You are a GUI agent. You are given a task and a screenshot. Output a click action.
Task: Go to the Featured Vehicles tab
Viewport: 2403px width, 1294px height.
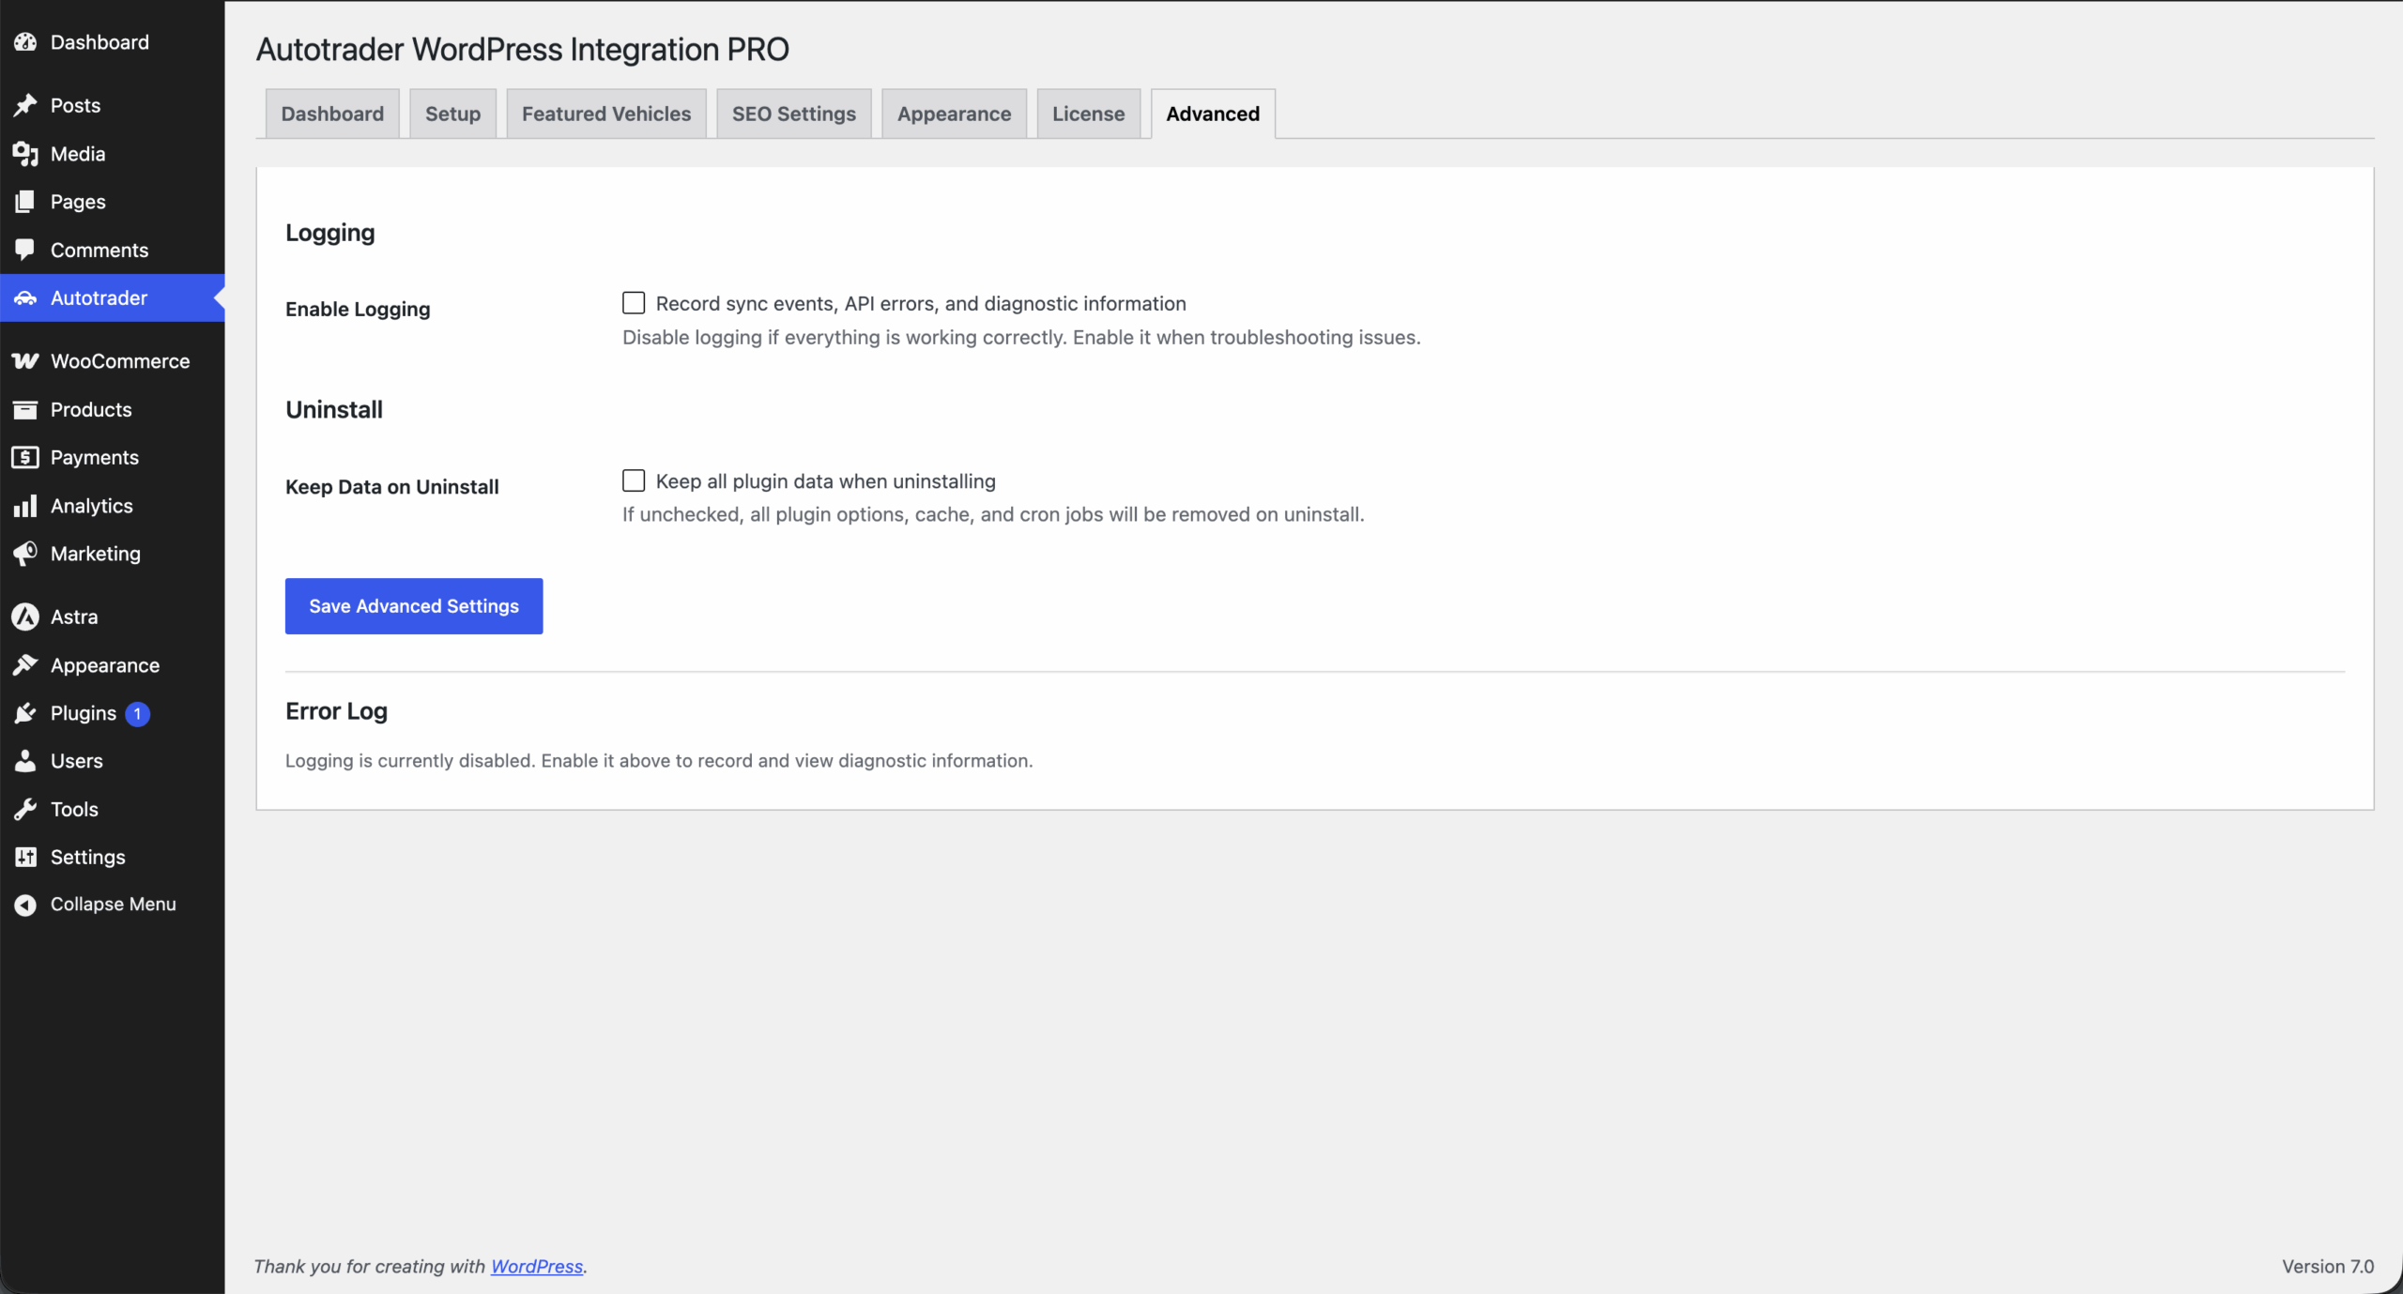coord(606,114)
